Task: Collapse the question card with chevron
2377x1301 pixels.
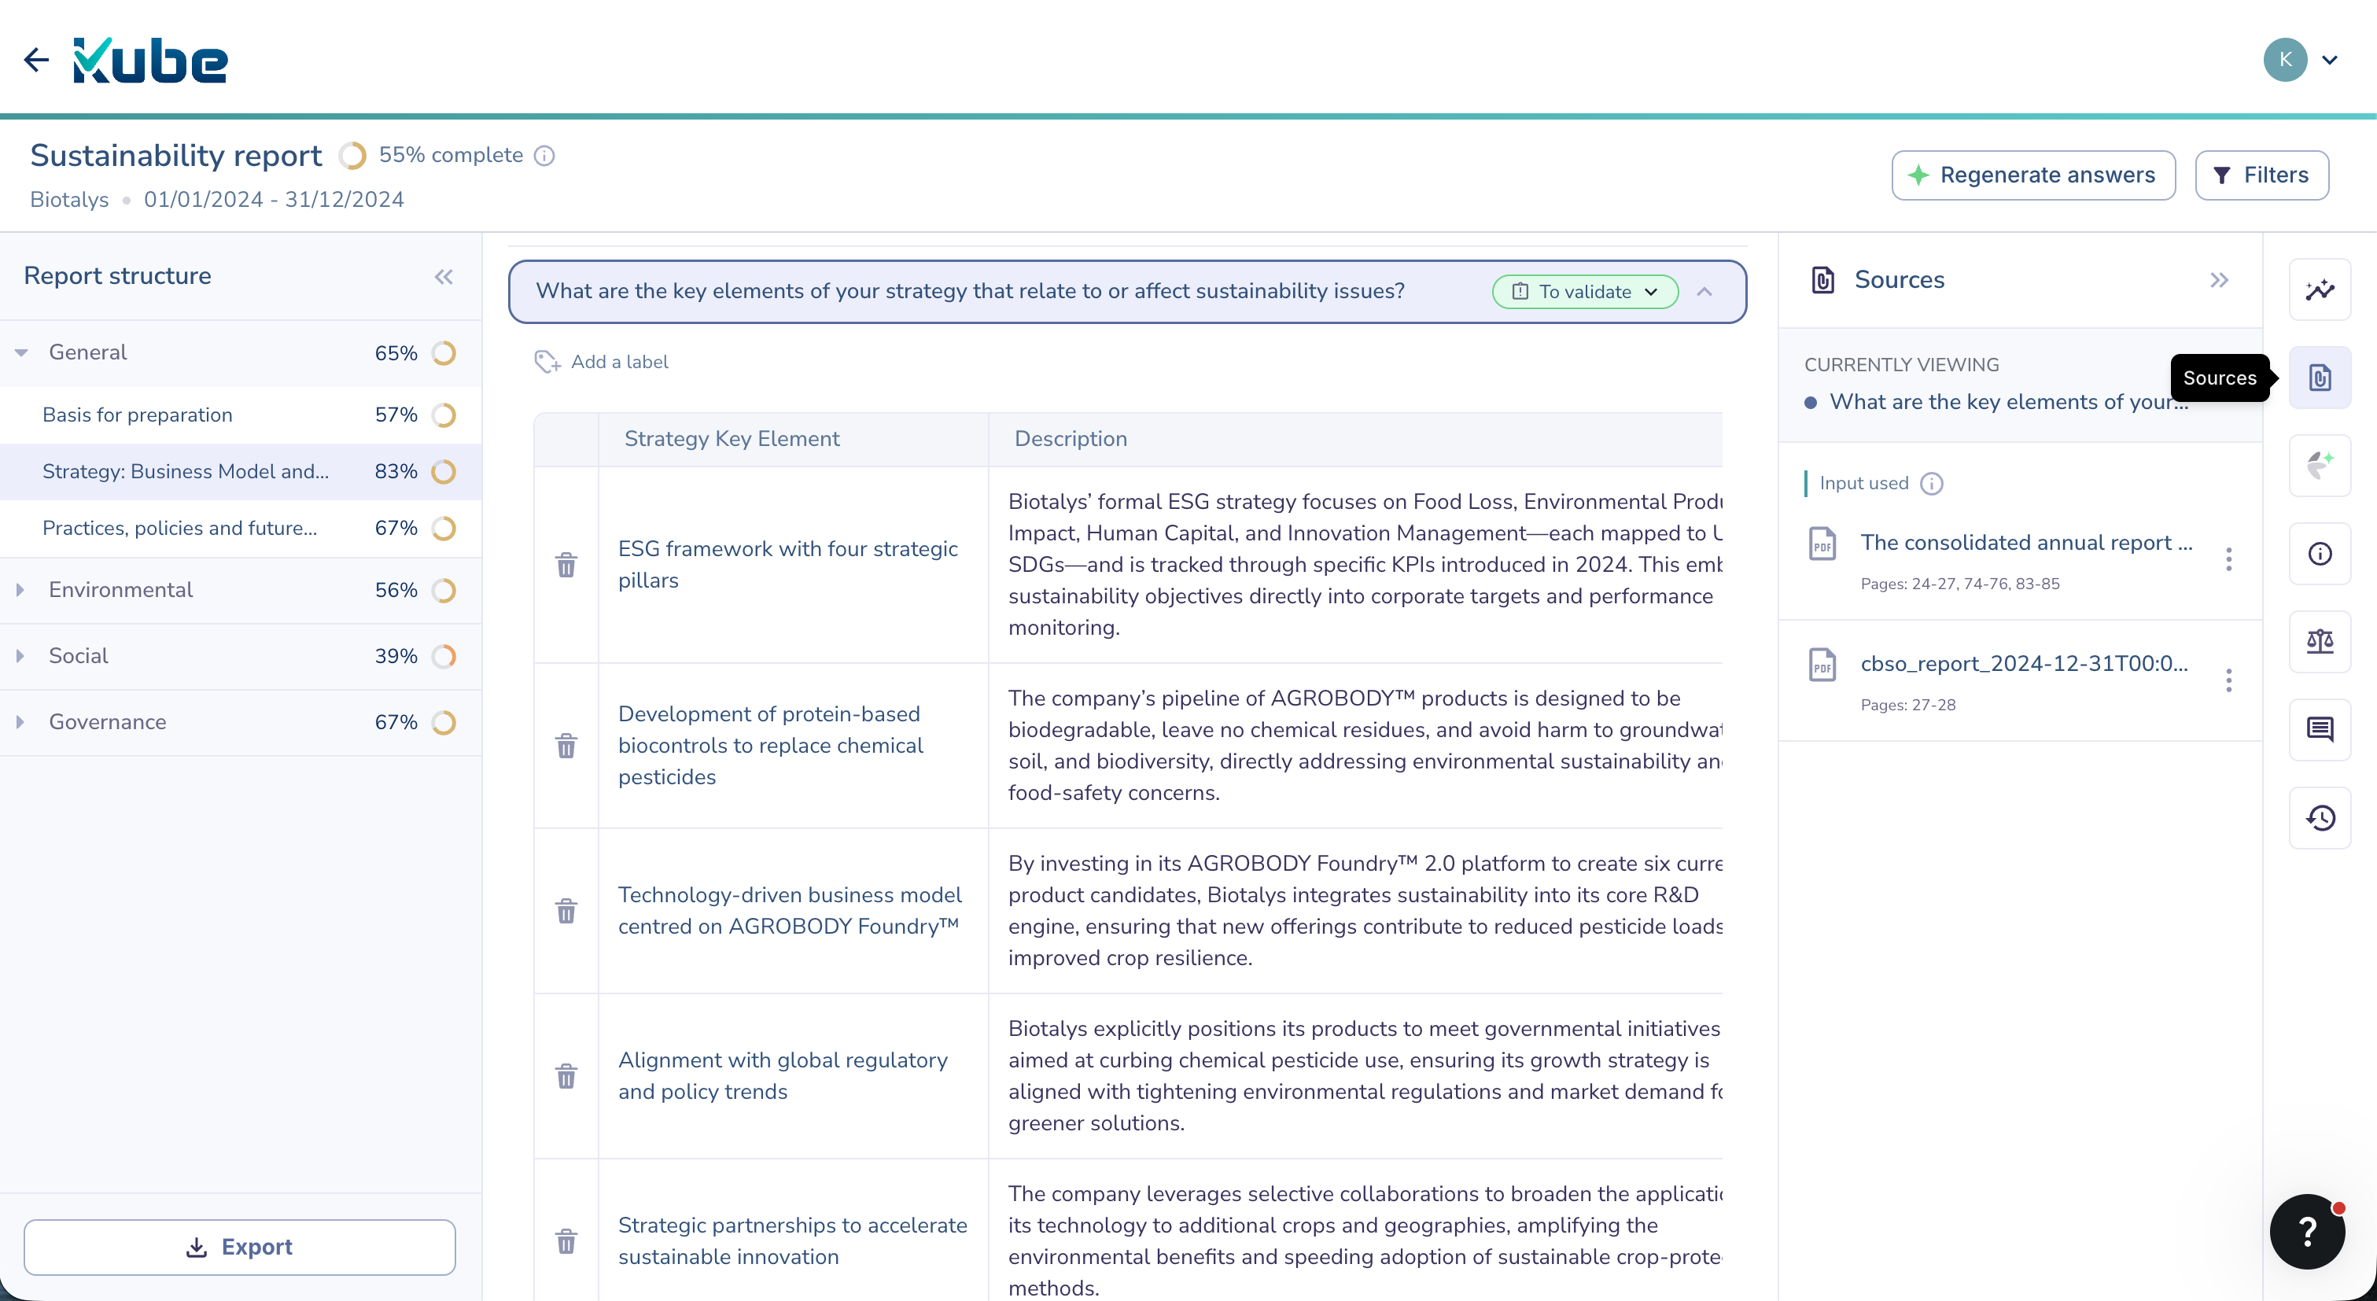Action: pyautogui.click(x=1704, y=291)
